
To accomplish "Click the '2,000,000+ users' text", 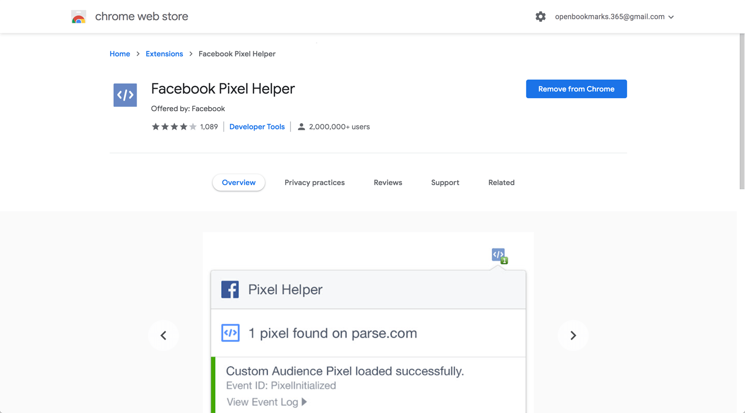I will coord(339,127).
